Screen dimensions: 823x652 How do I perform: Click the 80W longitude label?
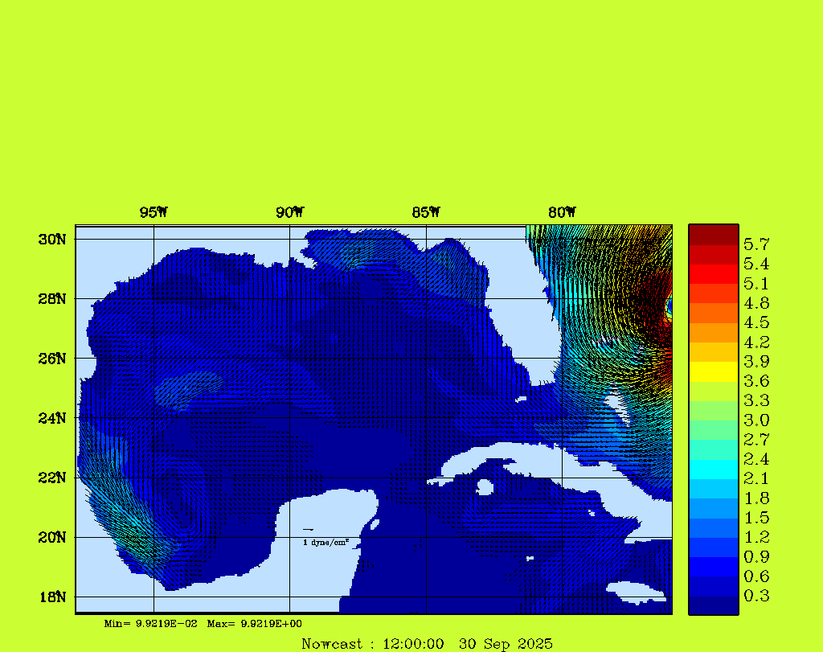click(x=562, y=212)
